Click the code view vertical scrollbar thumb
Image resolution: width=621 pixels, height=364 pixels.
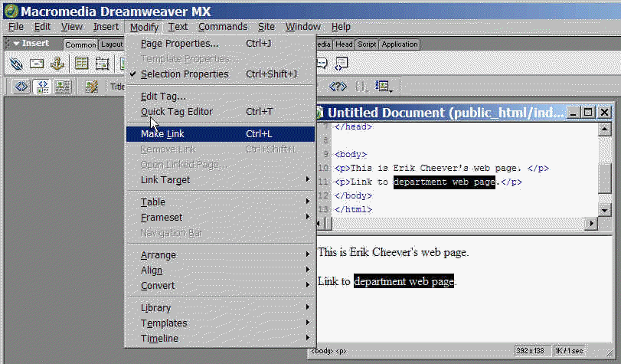604,178
